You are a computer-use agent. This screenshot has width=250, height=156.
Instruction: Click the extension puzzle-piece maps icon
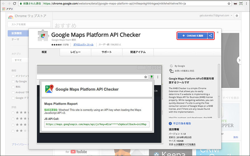pyautogui.click(x=42, y=36)
